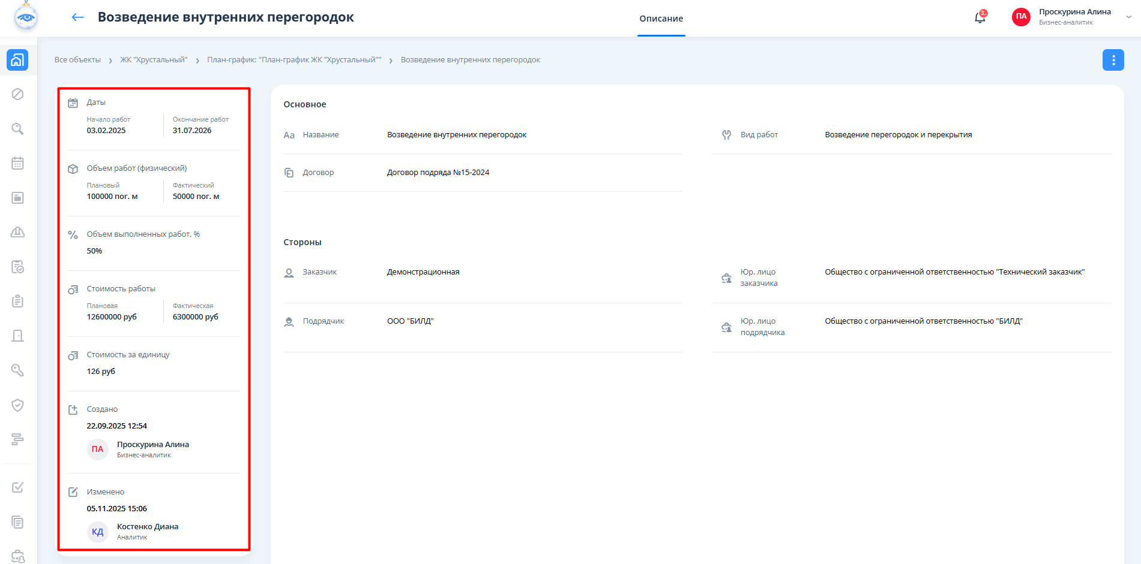Viewport: 1141px width, 564px height.
Task: Expand the user profile dropdown chevron
Action: [1128, 17]
